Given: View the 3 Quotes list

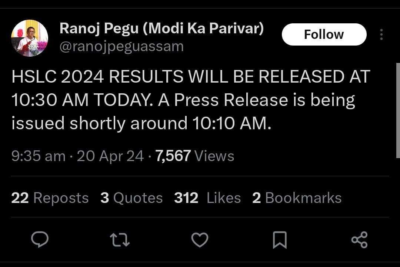Looking at the screenshot, I should pyautogui.click(x=131, y=198).
